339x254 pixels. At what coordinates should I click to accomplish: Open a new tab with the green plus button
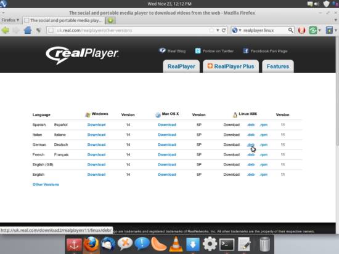click(x=110, y=20)
